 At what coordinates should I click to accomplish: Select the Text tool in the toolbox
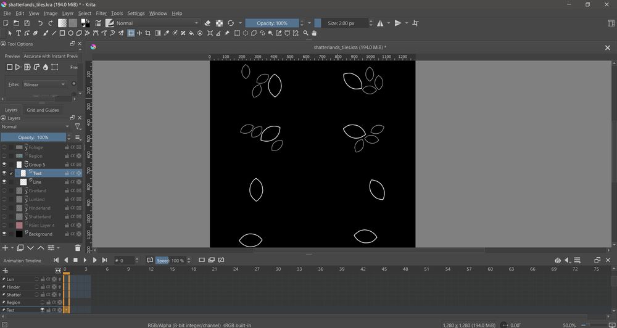pyautogui.click(x=19, y=33)
